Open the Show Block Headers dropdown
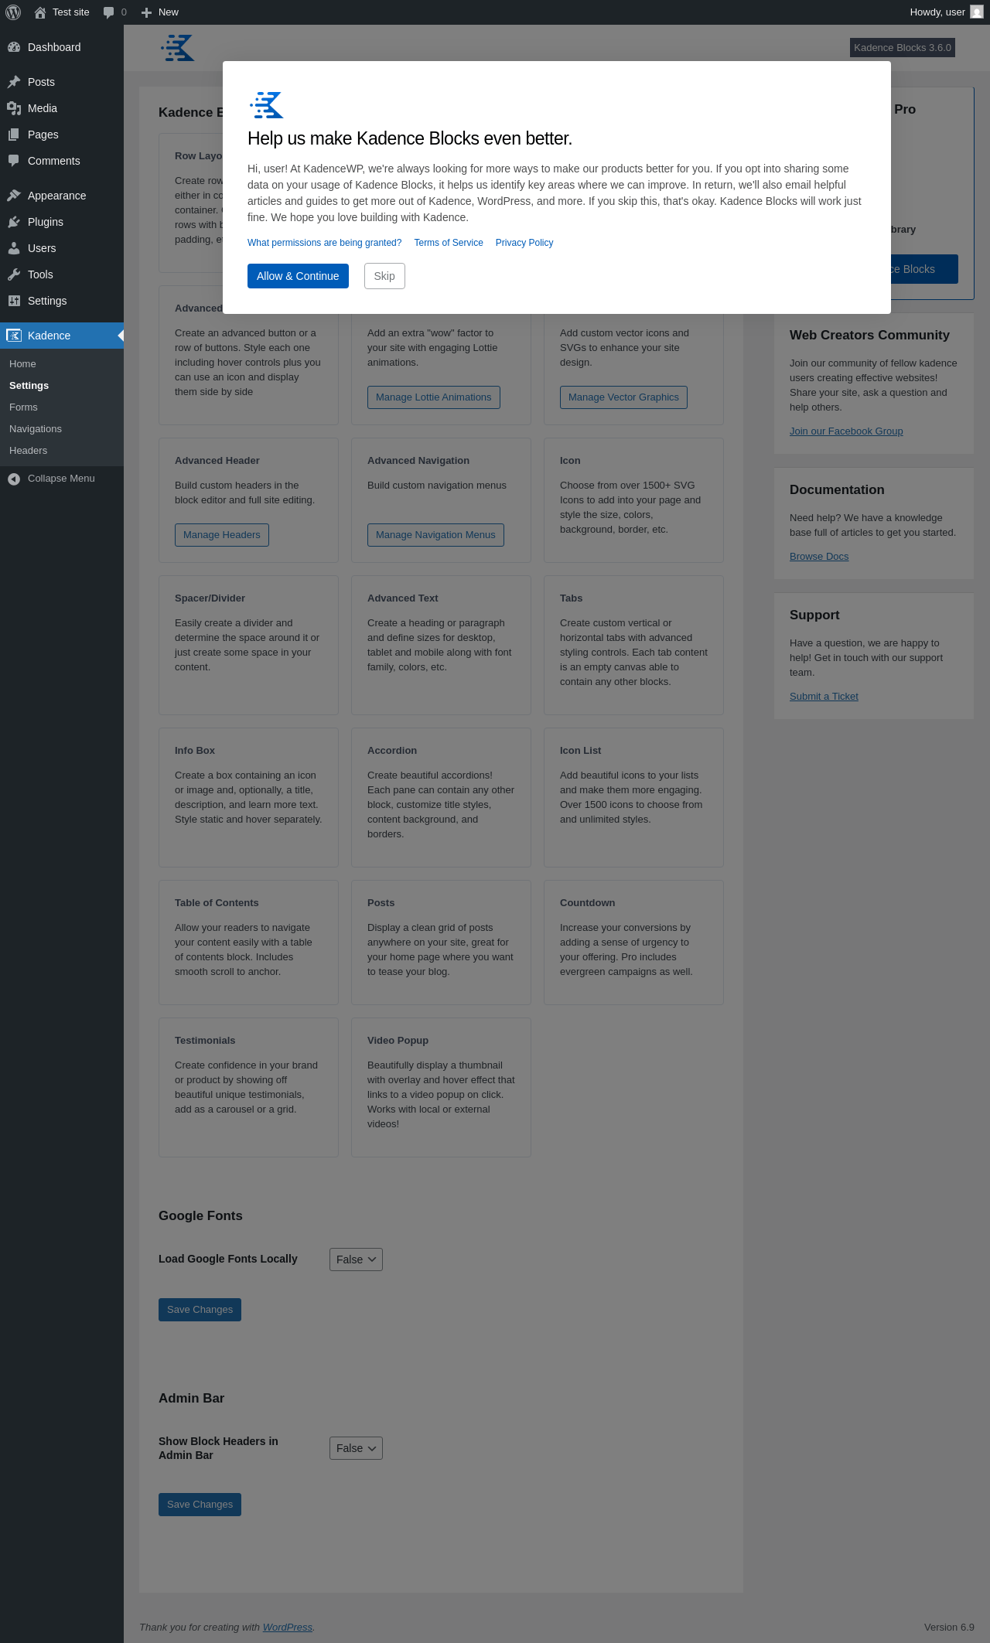This screenshot has height=1643, width=990. click(x=356, y=1448)
